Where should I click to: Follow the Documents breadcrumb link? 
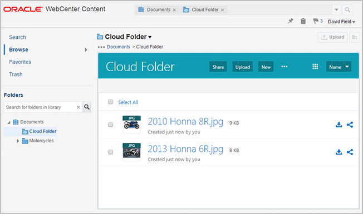click(x=118, y=47)
